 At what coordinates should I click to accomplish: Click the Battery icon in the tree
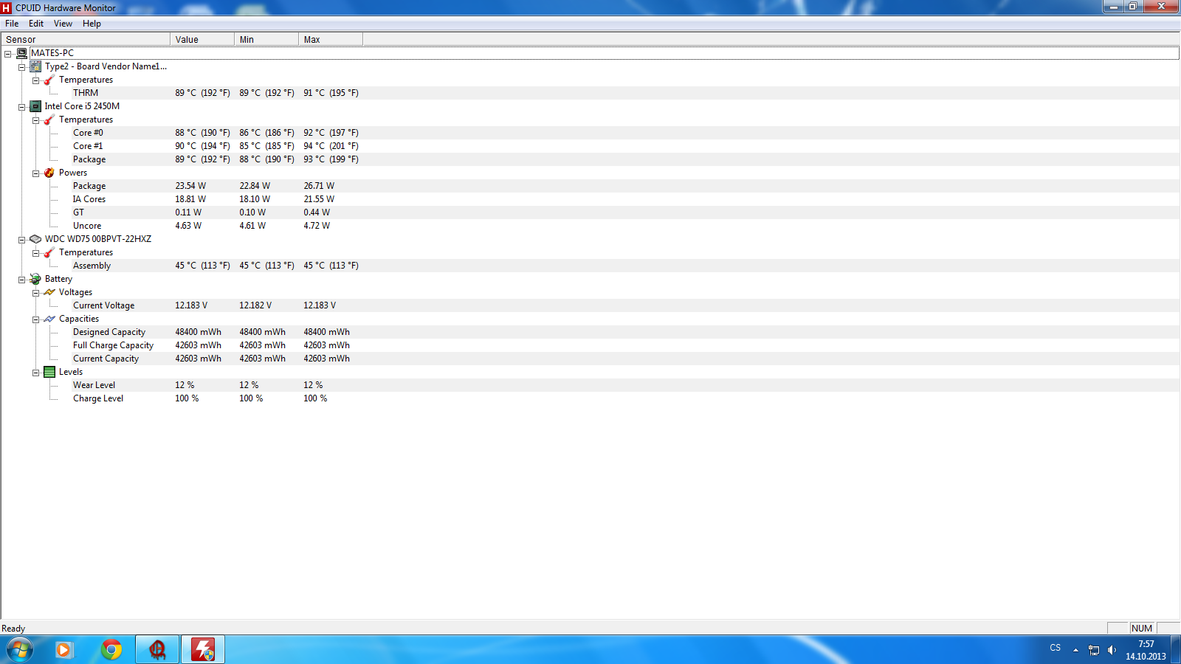click(x=35, y=279)
